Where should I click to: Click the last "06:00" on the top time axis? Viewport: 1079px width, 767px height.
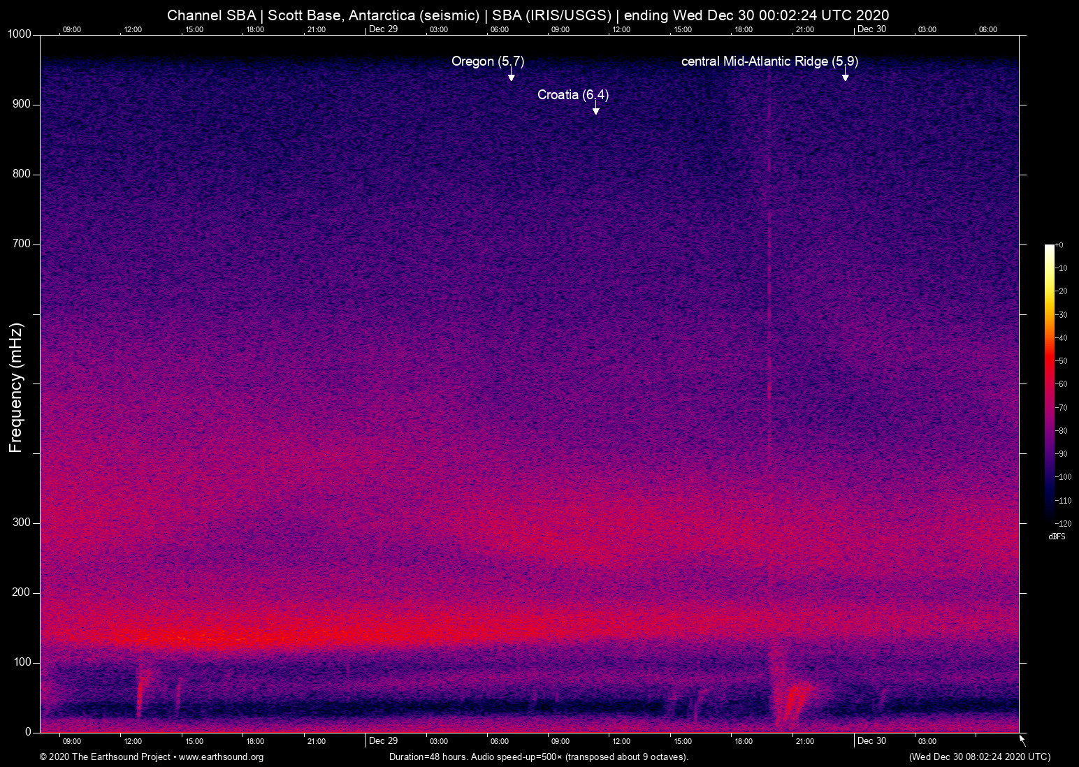click(988, 29)
